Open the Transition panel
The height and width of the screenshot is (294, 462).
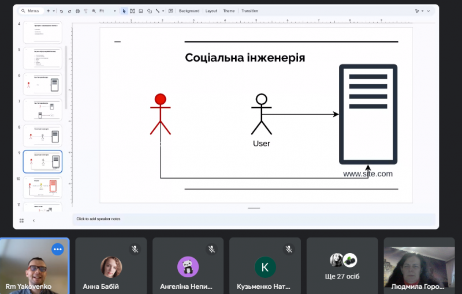click(x=249, y=11)
